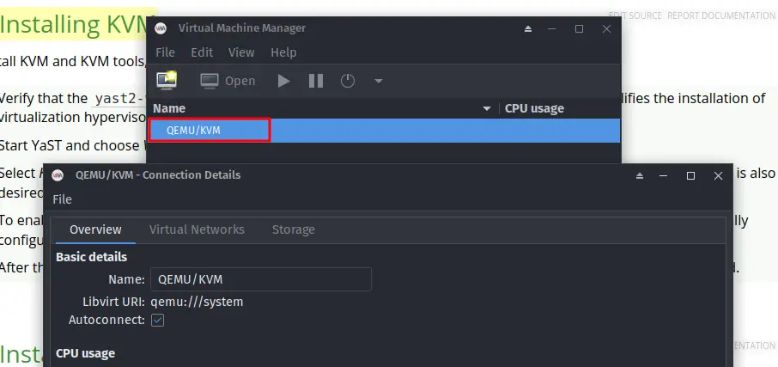Switch to the Overview tab
The image size is (778, 367).
[x=95, y=229]
